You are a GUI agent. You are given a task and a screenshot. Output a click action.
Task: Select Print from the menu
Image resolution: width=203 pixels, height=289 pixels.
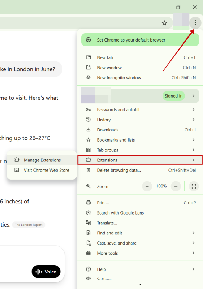[140, 203]
